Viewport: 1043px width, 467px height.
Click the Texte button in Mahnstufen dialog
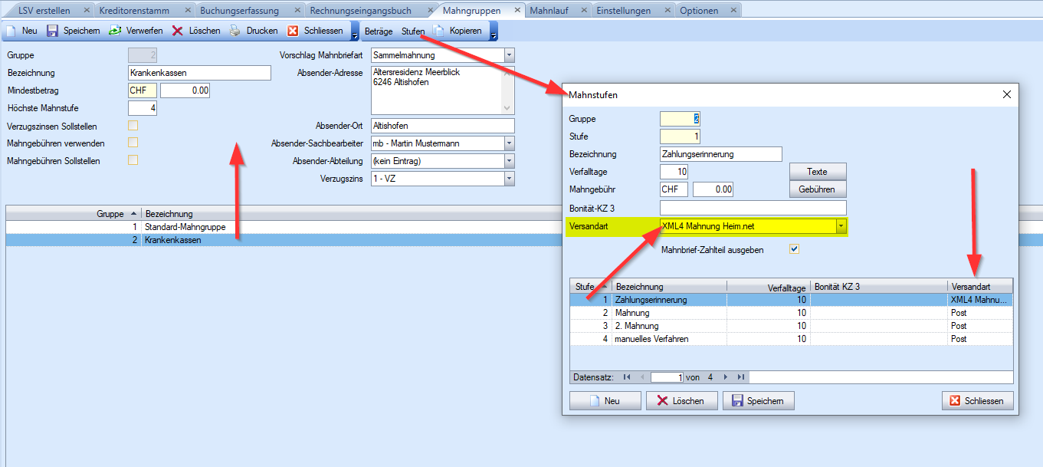pyautogui.click(x=817, y=172)
